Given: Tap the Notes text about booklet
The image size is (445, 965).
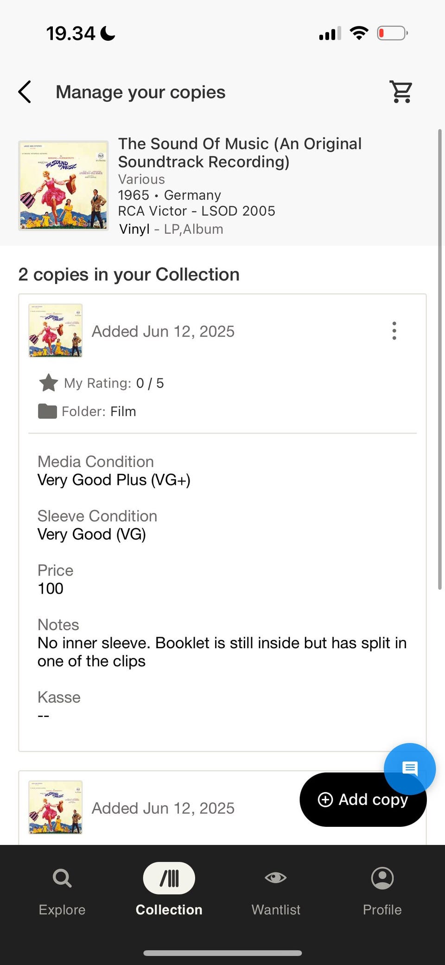Looking at the screenshot, I should 222,652.
